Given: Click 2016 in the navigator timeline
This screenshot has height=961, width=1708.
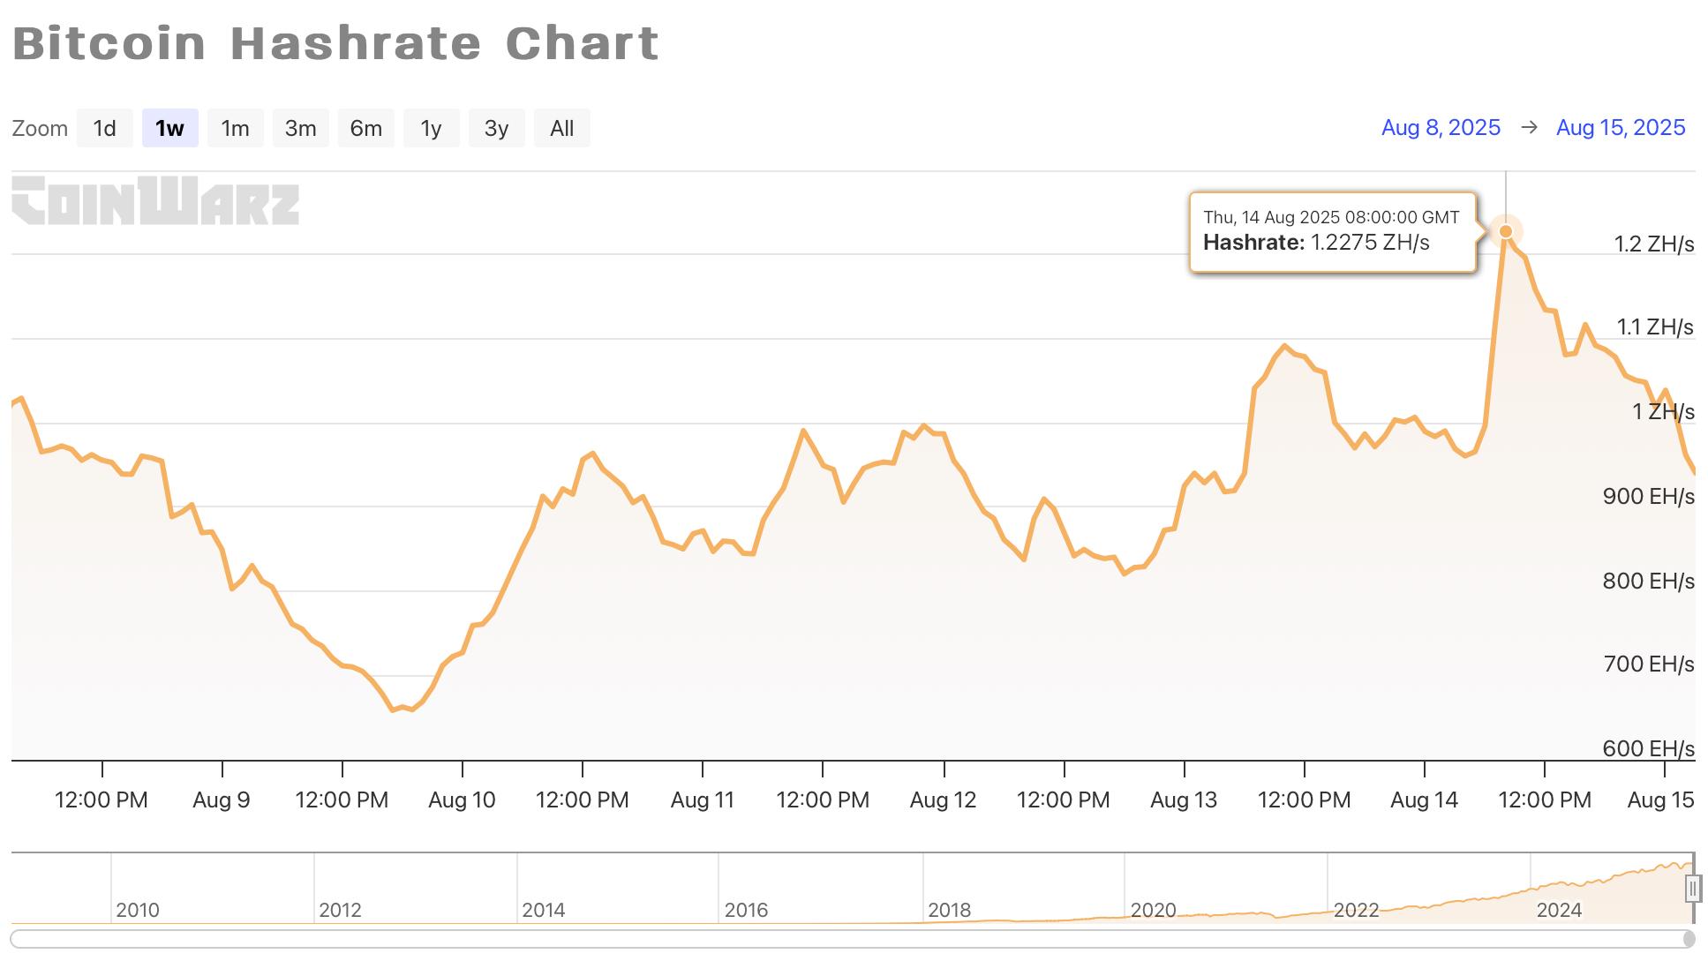Looking at the screenshot, I should pos(746,910).
